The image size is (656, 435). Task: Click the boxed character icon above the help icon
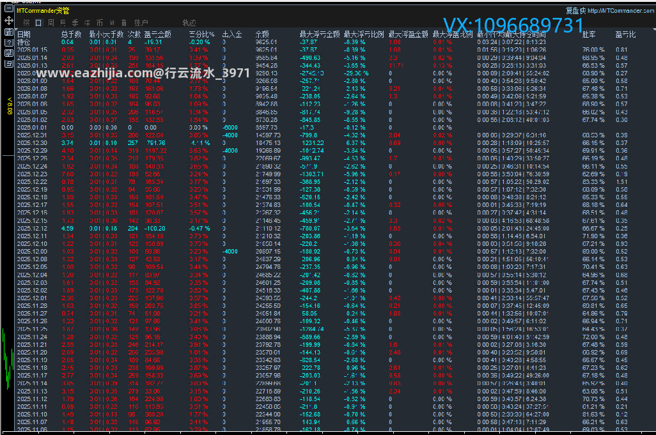[x=8, y=32]
